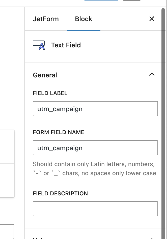Viewport: 167px width, 239px height.
Task: Click the Text Field block icon
Action: tap(39, 45)
